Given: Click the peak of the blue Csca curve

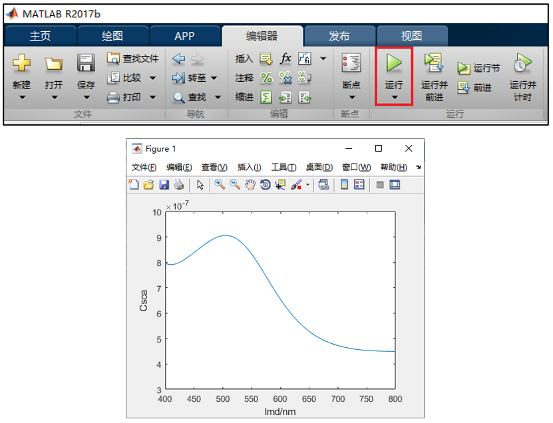Looking at the screenshot, I should pyautogui.click(x=226, y=235).
